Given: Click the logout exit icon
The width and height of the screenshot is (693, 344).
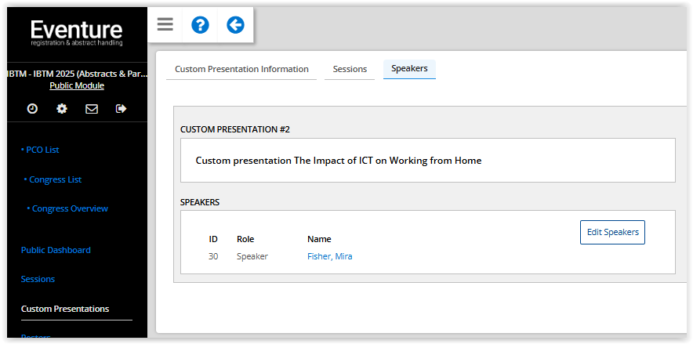Looking at the screenshot, I should point(121,109).
